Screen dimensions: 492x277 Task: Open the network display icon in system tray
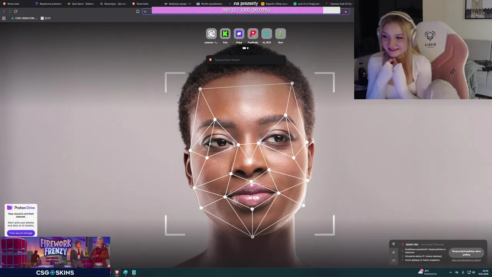(x=469, y=272)
